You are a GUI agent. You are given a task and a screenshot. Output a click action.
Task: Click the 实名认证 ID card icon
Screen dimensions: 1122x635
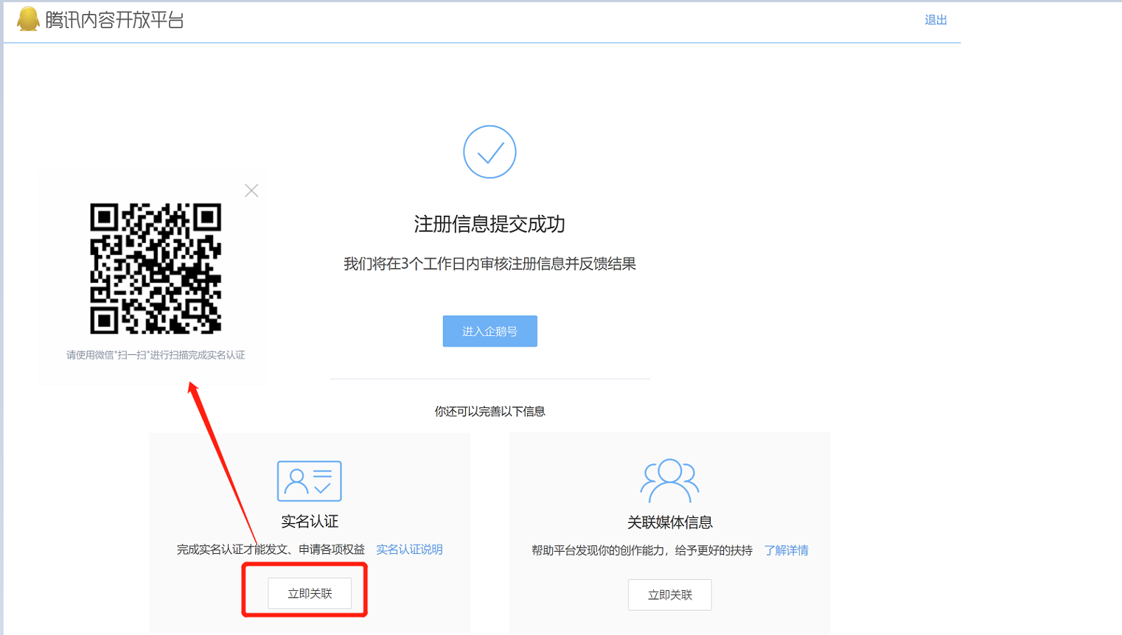(x=309, y=481)
